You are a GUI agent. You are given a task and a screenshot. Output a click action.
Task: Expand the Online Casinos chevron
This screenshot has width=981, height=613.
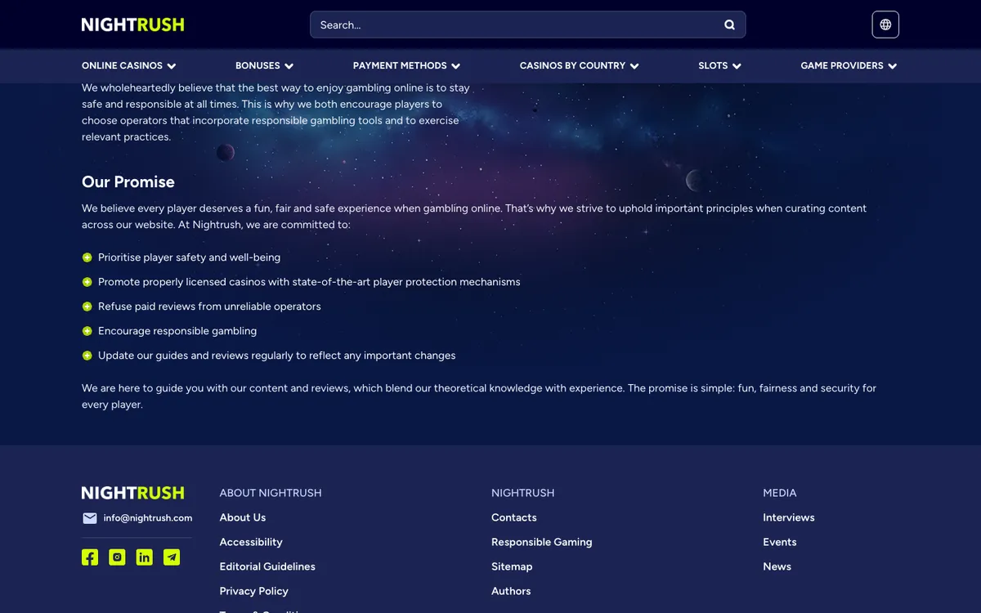coord(172,66)
